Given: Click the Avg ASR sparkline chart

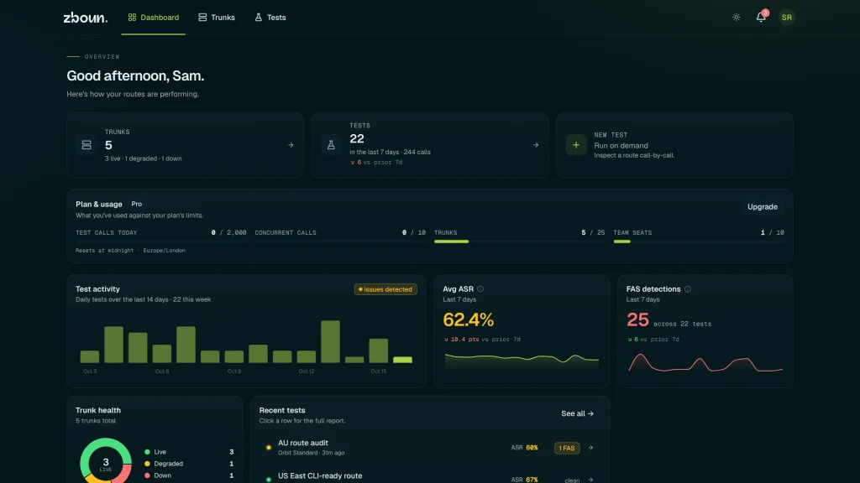Looking at the screenshot, I should (522, 361).
